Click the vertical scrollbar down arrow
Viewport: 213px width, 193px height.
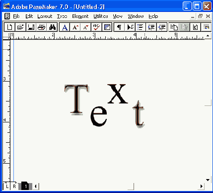(208, 180)
